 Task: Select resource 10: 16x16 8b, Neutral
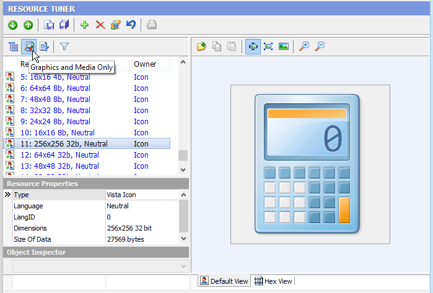(87, 132)
